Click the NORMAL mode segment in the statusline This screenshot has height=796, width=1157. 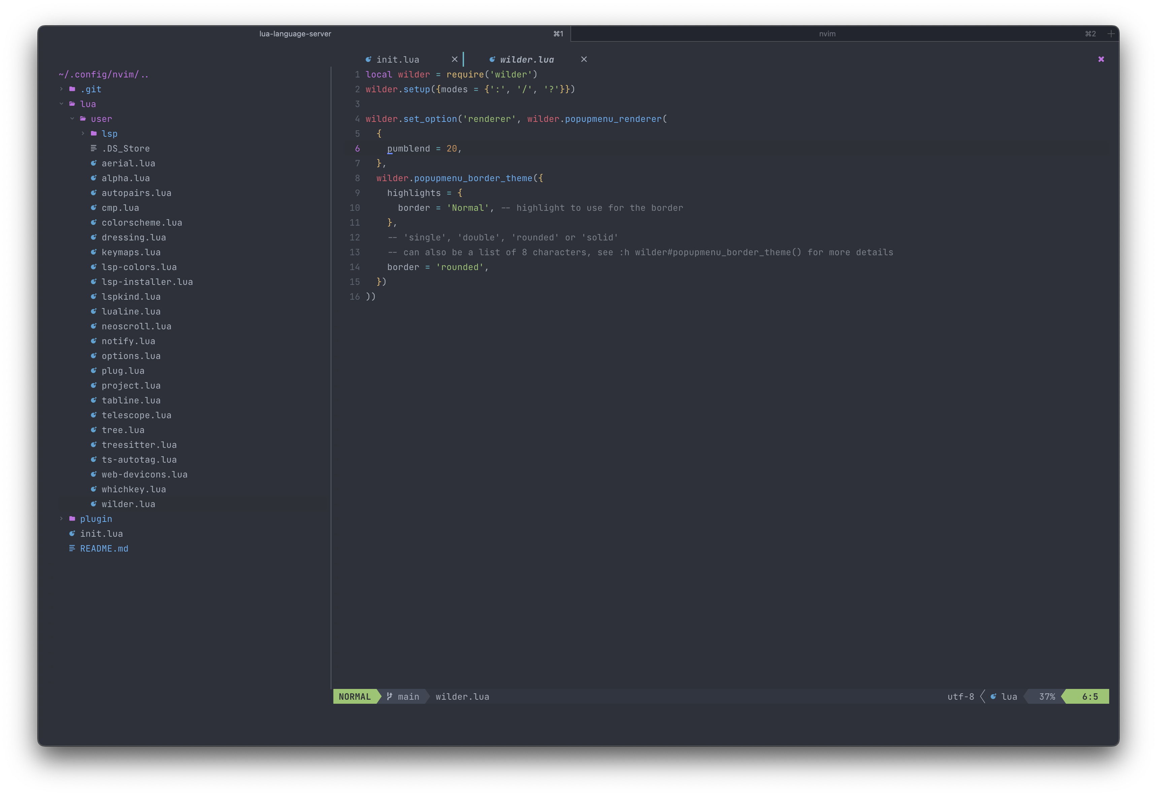click(355, 696)
